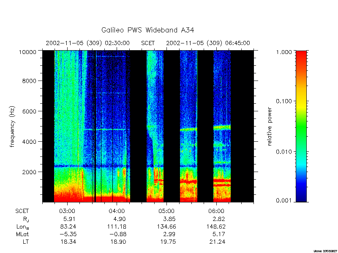
Task: Select start time '2002-11-05 (309) 02:30:00'
Action: pyautogui.click(x=88, y=43)
